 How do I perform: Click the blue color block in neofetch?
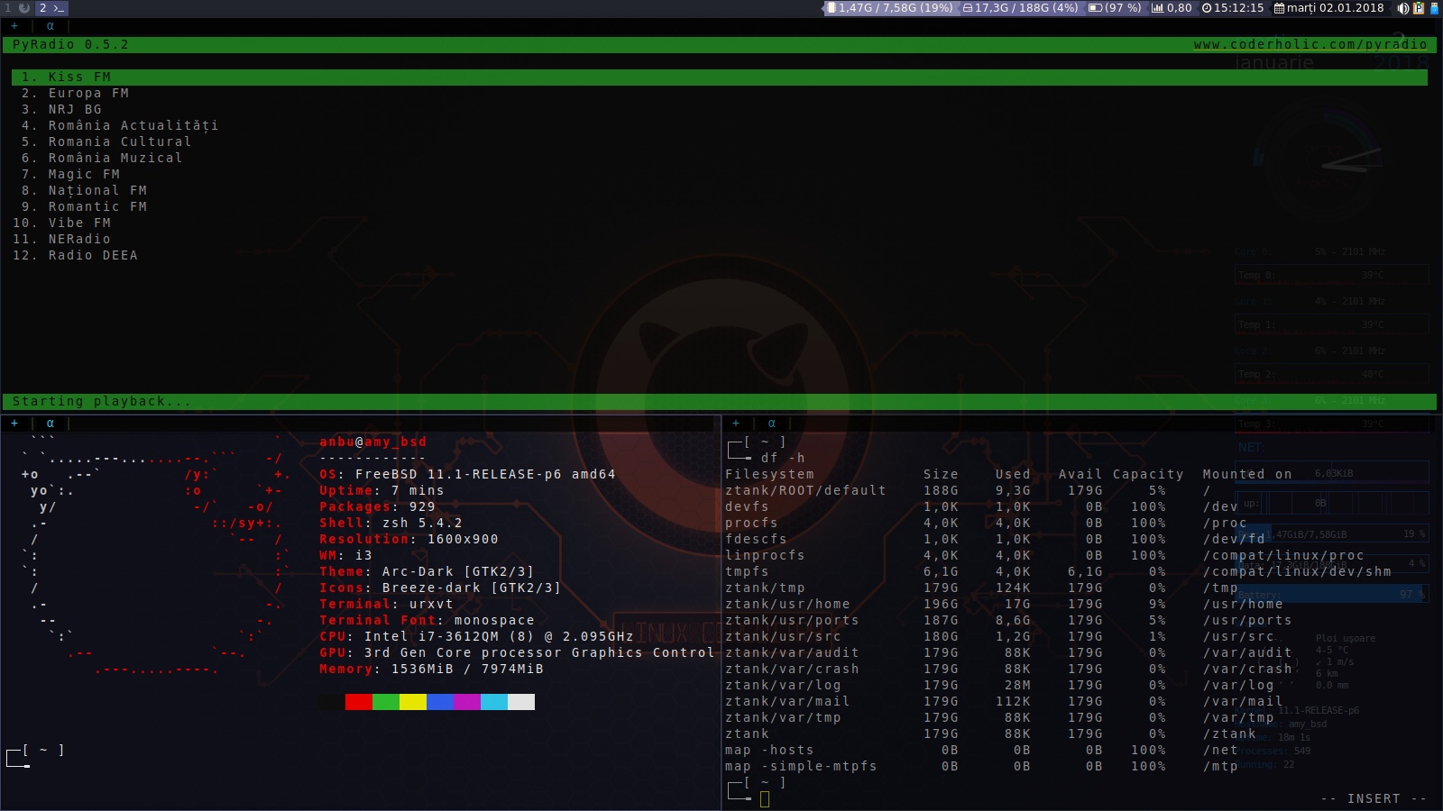(x=440, y=702)
